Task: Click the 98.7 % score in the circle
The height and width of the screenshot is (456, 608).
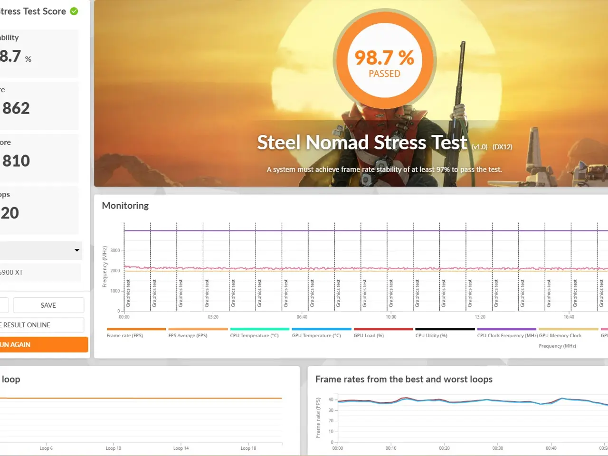Action: (384, 57)
